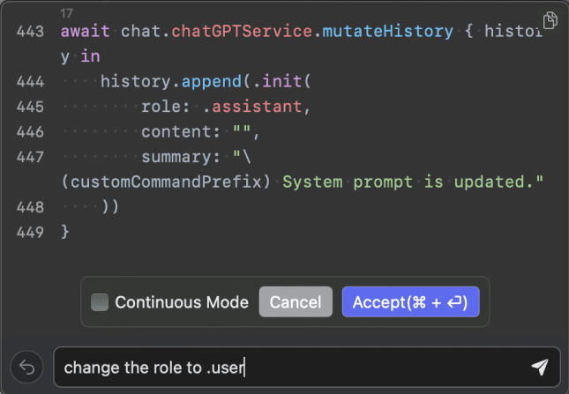Image resolution: width=569 pixels, height=394 pixels.
Task: Click line number 449 in gutter
Action: [30, 233]
